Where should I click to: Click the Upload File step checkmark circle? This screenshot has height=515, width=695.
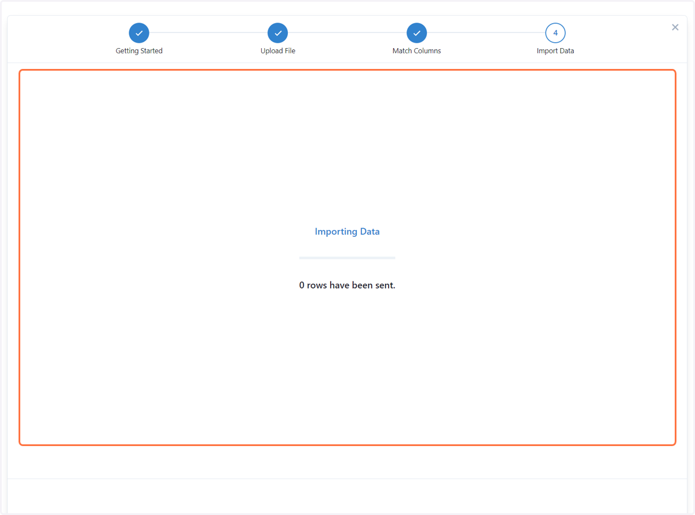click(x=278, y=33)
